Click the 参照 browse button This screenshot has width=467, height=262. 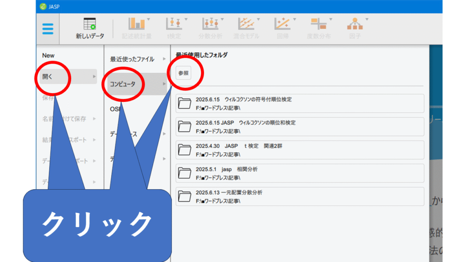click(x=183, y=73)
